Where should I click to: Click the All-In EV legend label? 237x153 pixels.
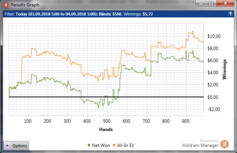click(126, 145)
